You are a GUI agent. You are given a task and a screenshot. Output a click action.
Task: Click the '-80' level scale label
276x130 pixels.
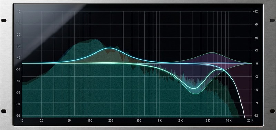point(18,104)
